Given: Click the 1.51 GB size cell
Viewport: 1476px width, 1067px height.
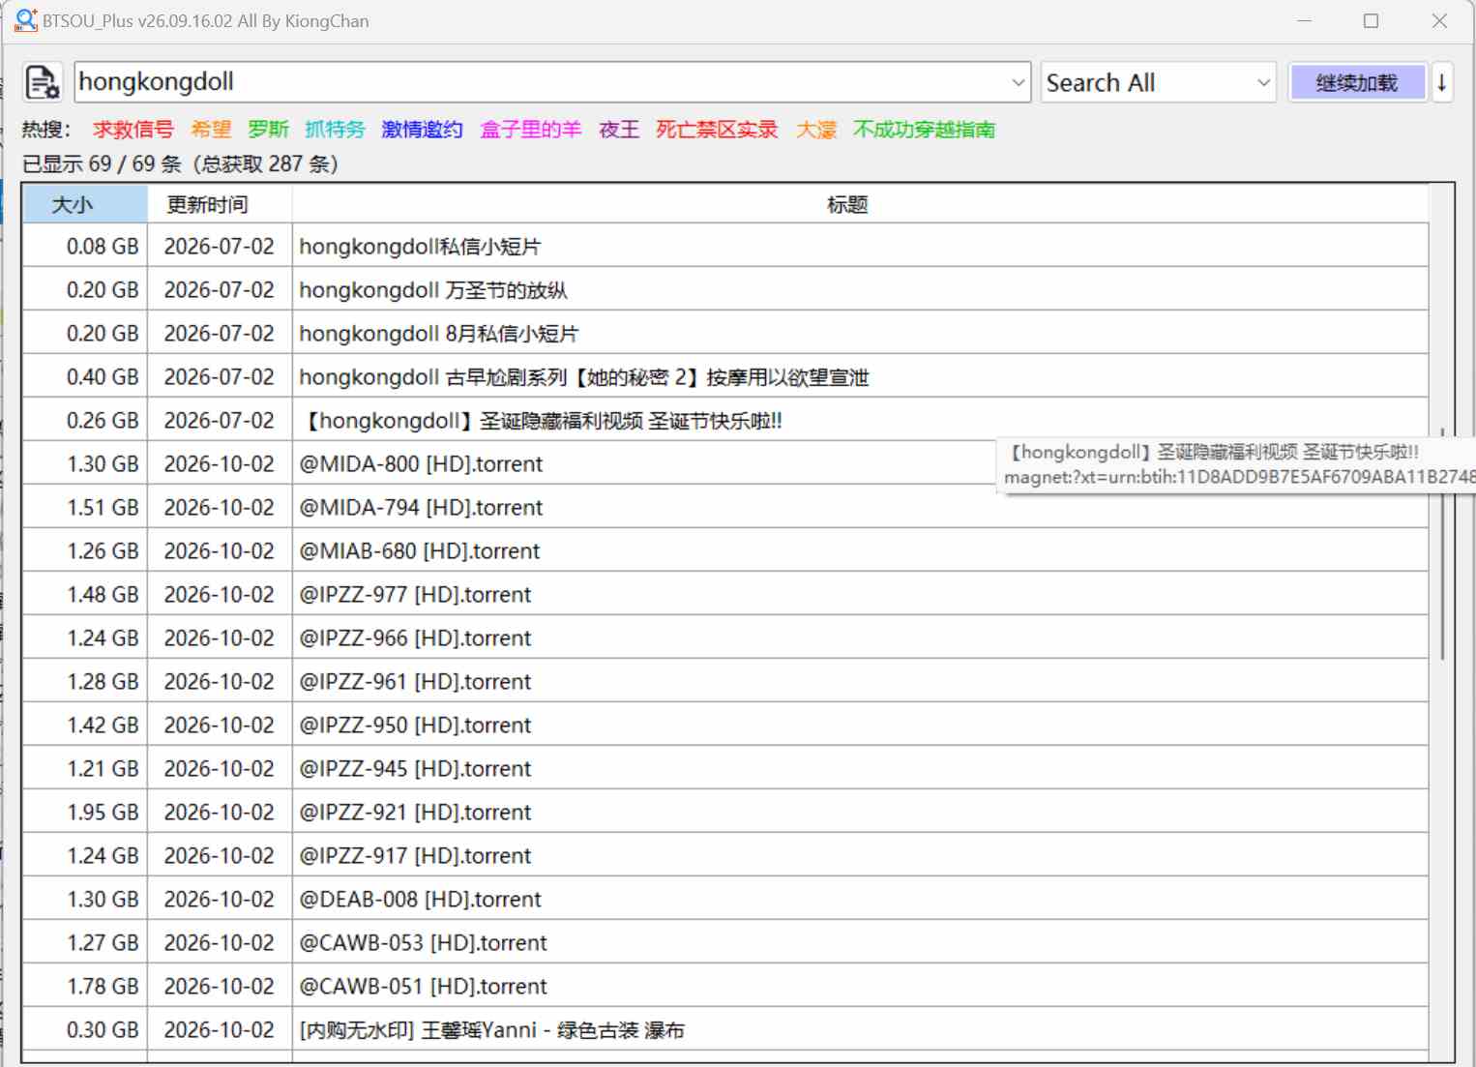Looking at the screenshot, I should click(85, 508).
